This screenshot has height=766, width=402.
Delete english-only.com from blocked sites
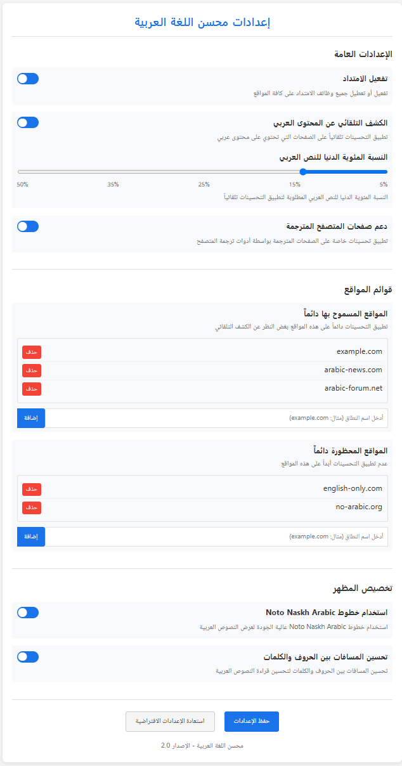(32, 489)
